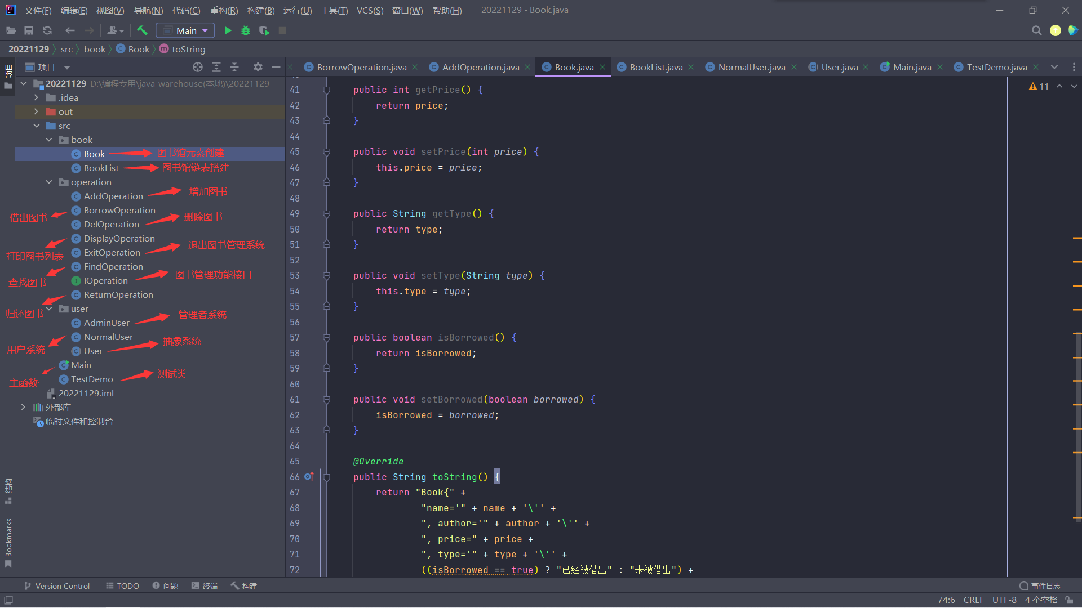Click the green Run button

click(228, 30)
